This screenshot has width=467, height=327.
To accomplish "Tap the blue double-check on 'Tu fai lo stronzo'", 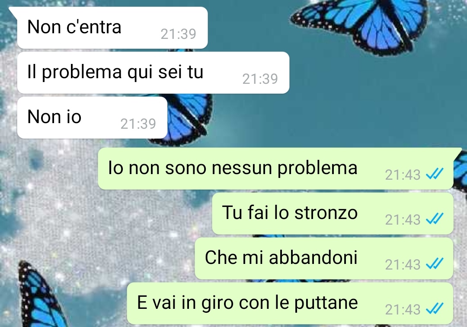I will [x=435, y=219].
